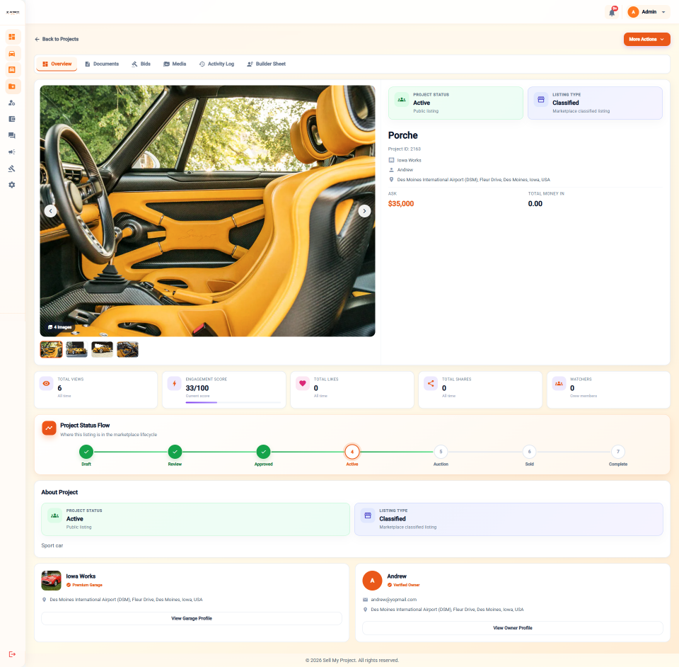
Task: Select the second gallery thumbnail
Action: pos(76,349)
